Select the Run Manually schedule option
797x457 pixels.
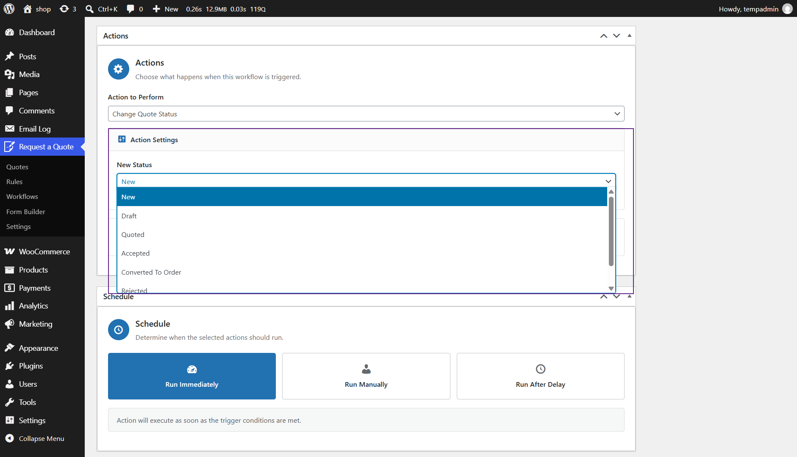(366, 376)
